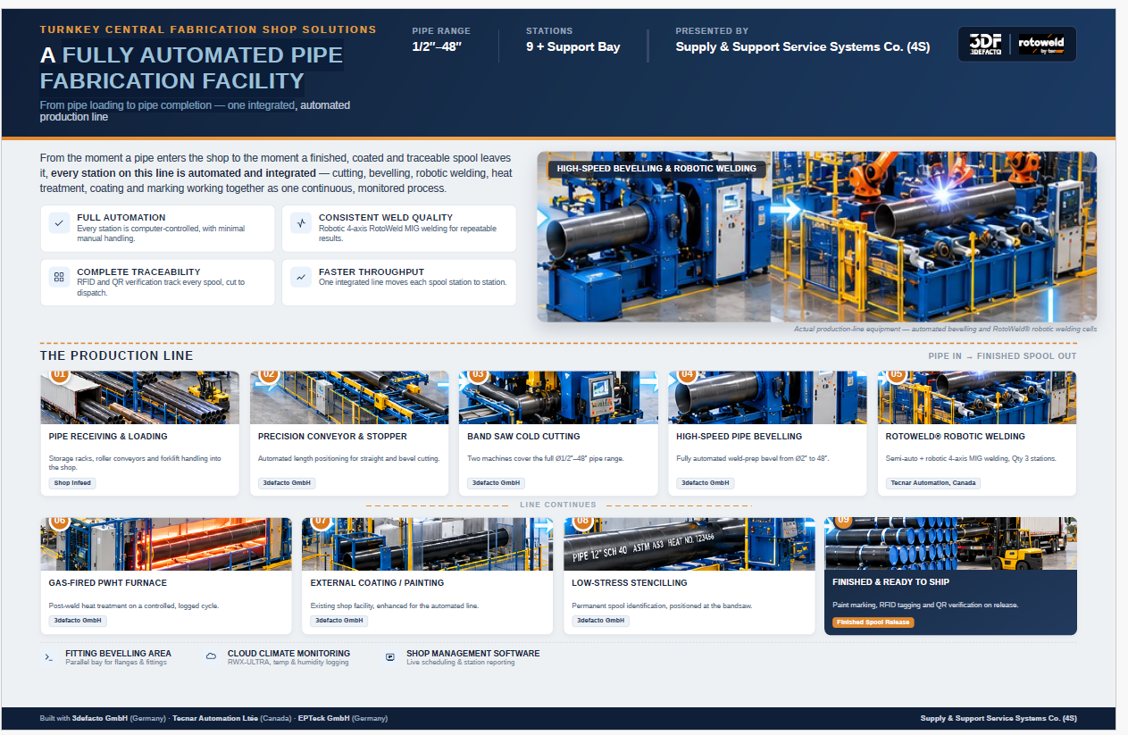Click the Finished Spool Release button
Screen dimensions: 1128x735
[873, 622]
